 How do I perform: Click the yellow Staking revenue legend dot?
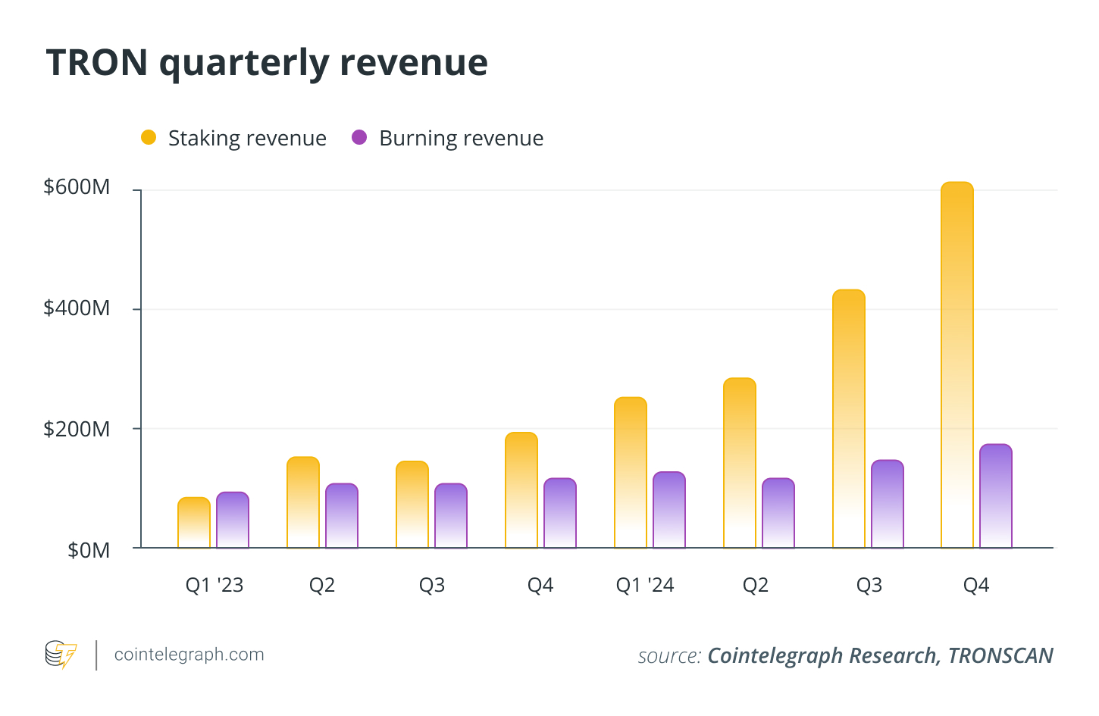[149, 138]
